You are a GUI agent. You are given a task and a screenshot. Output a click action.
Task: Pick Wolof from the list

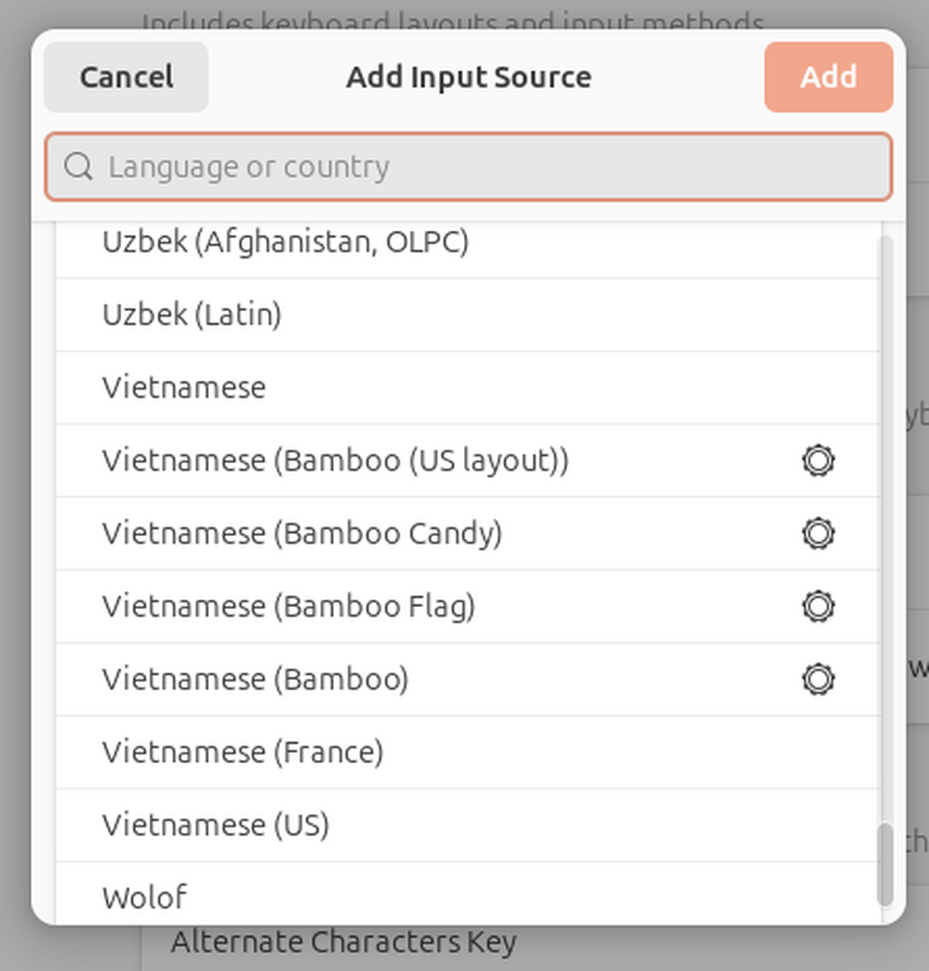click(145, 896)
